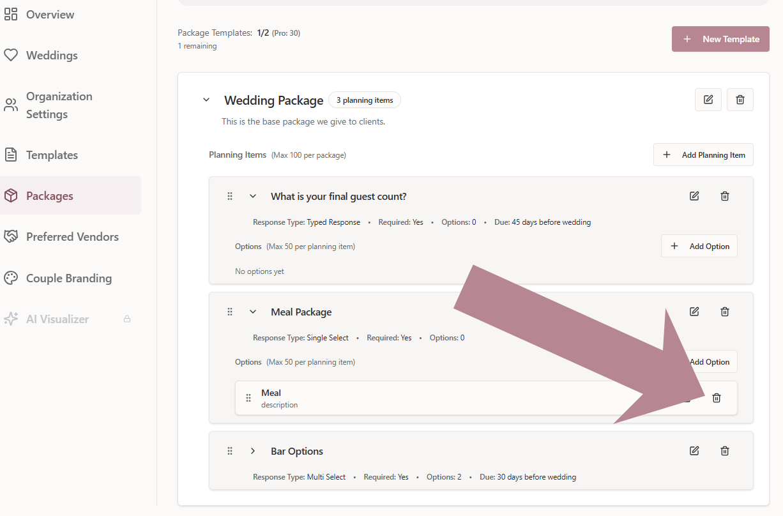The height and width of the screenshot is (516, 783).
Task: Add Option to final guest count item
Action: point(699,247)
